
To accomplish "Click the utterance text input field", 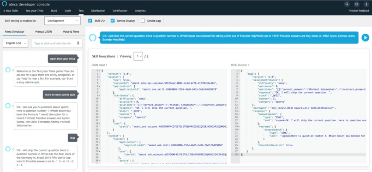I will [x=57, y=43].
